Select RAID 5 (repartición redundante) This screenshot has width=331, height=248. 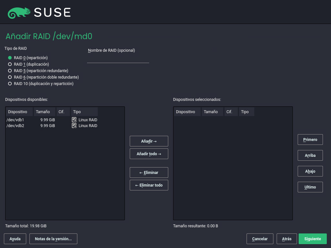pyautogui.click(x=10, y=71)
